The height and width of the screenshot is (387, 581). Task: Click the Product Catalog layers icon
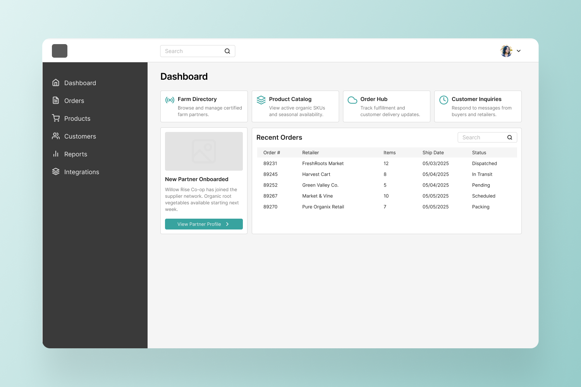pyautogui.click(x=261, y=100)
